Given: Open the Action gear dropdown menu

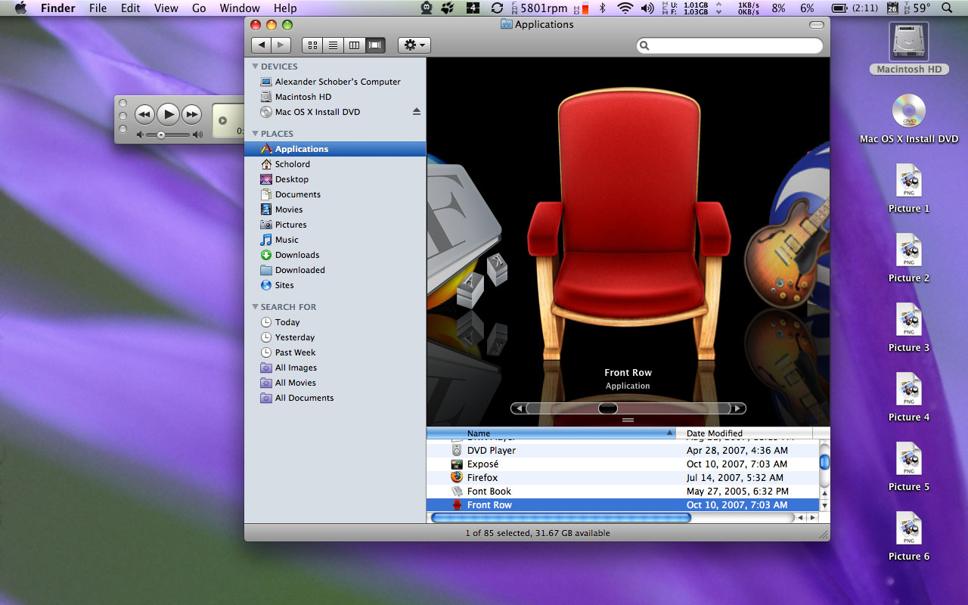Looking at the screenshot, I should (x=414, y=45).
